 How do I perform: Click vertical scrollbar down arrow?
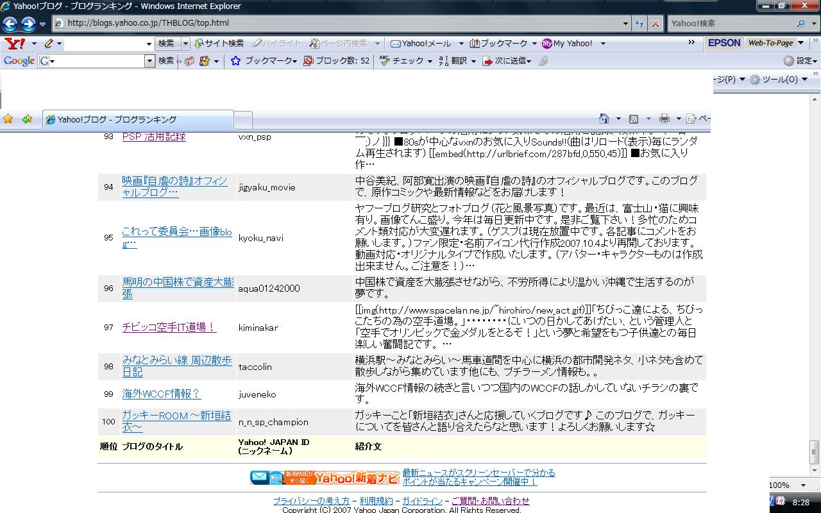pos(815,470)
